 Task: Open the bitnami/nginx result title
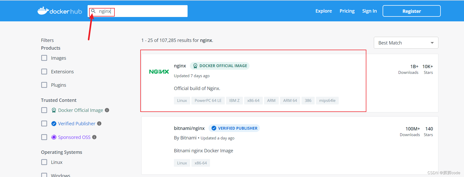tap(189, 128)
